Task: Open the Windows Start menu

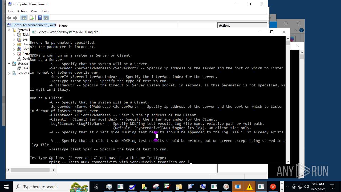Action: click(6, 187)
